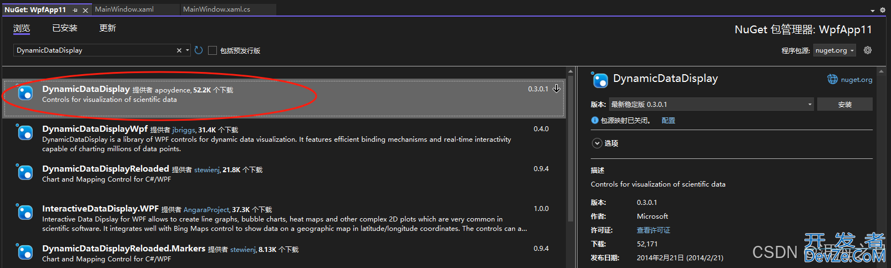Click the 安装 install button

pyautogui.click(x=845, y=104)
